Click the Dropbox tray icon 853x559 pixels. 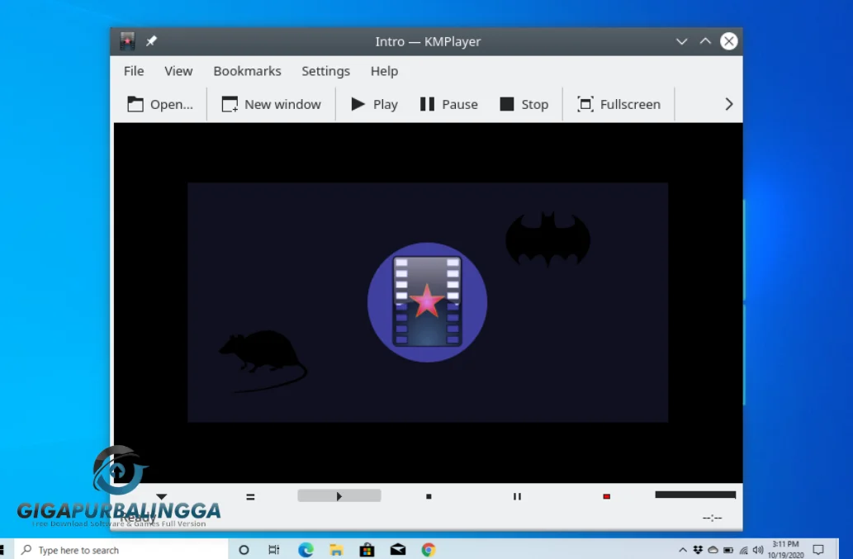(x=698, y=550)
